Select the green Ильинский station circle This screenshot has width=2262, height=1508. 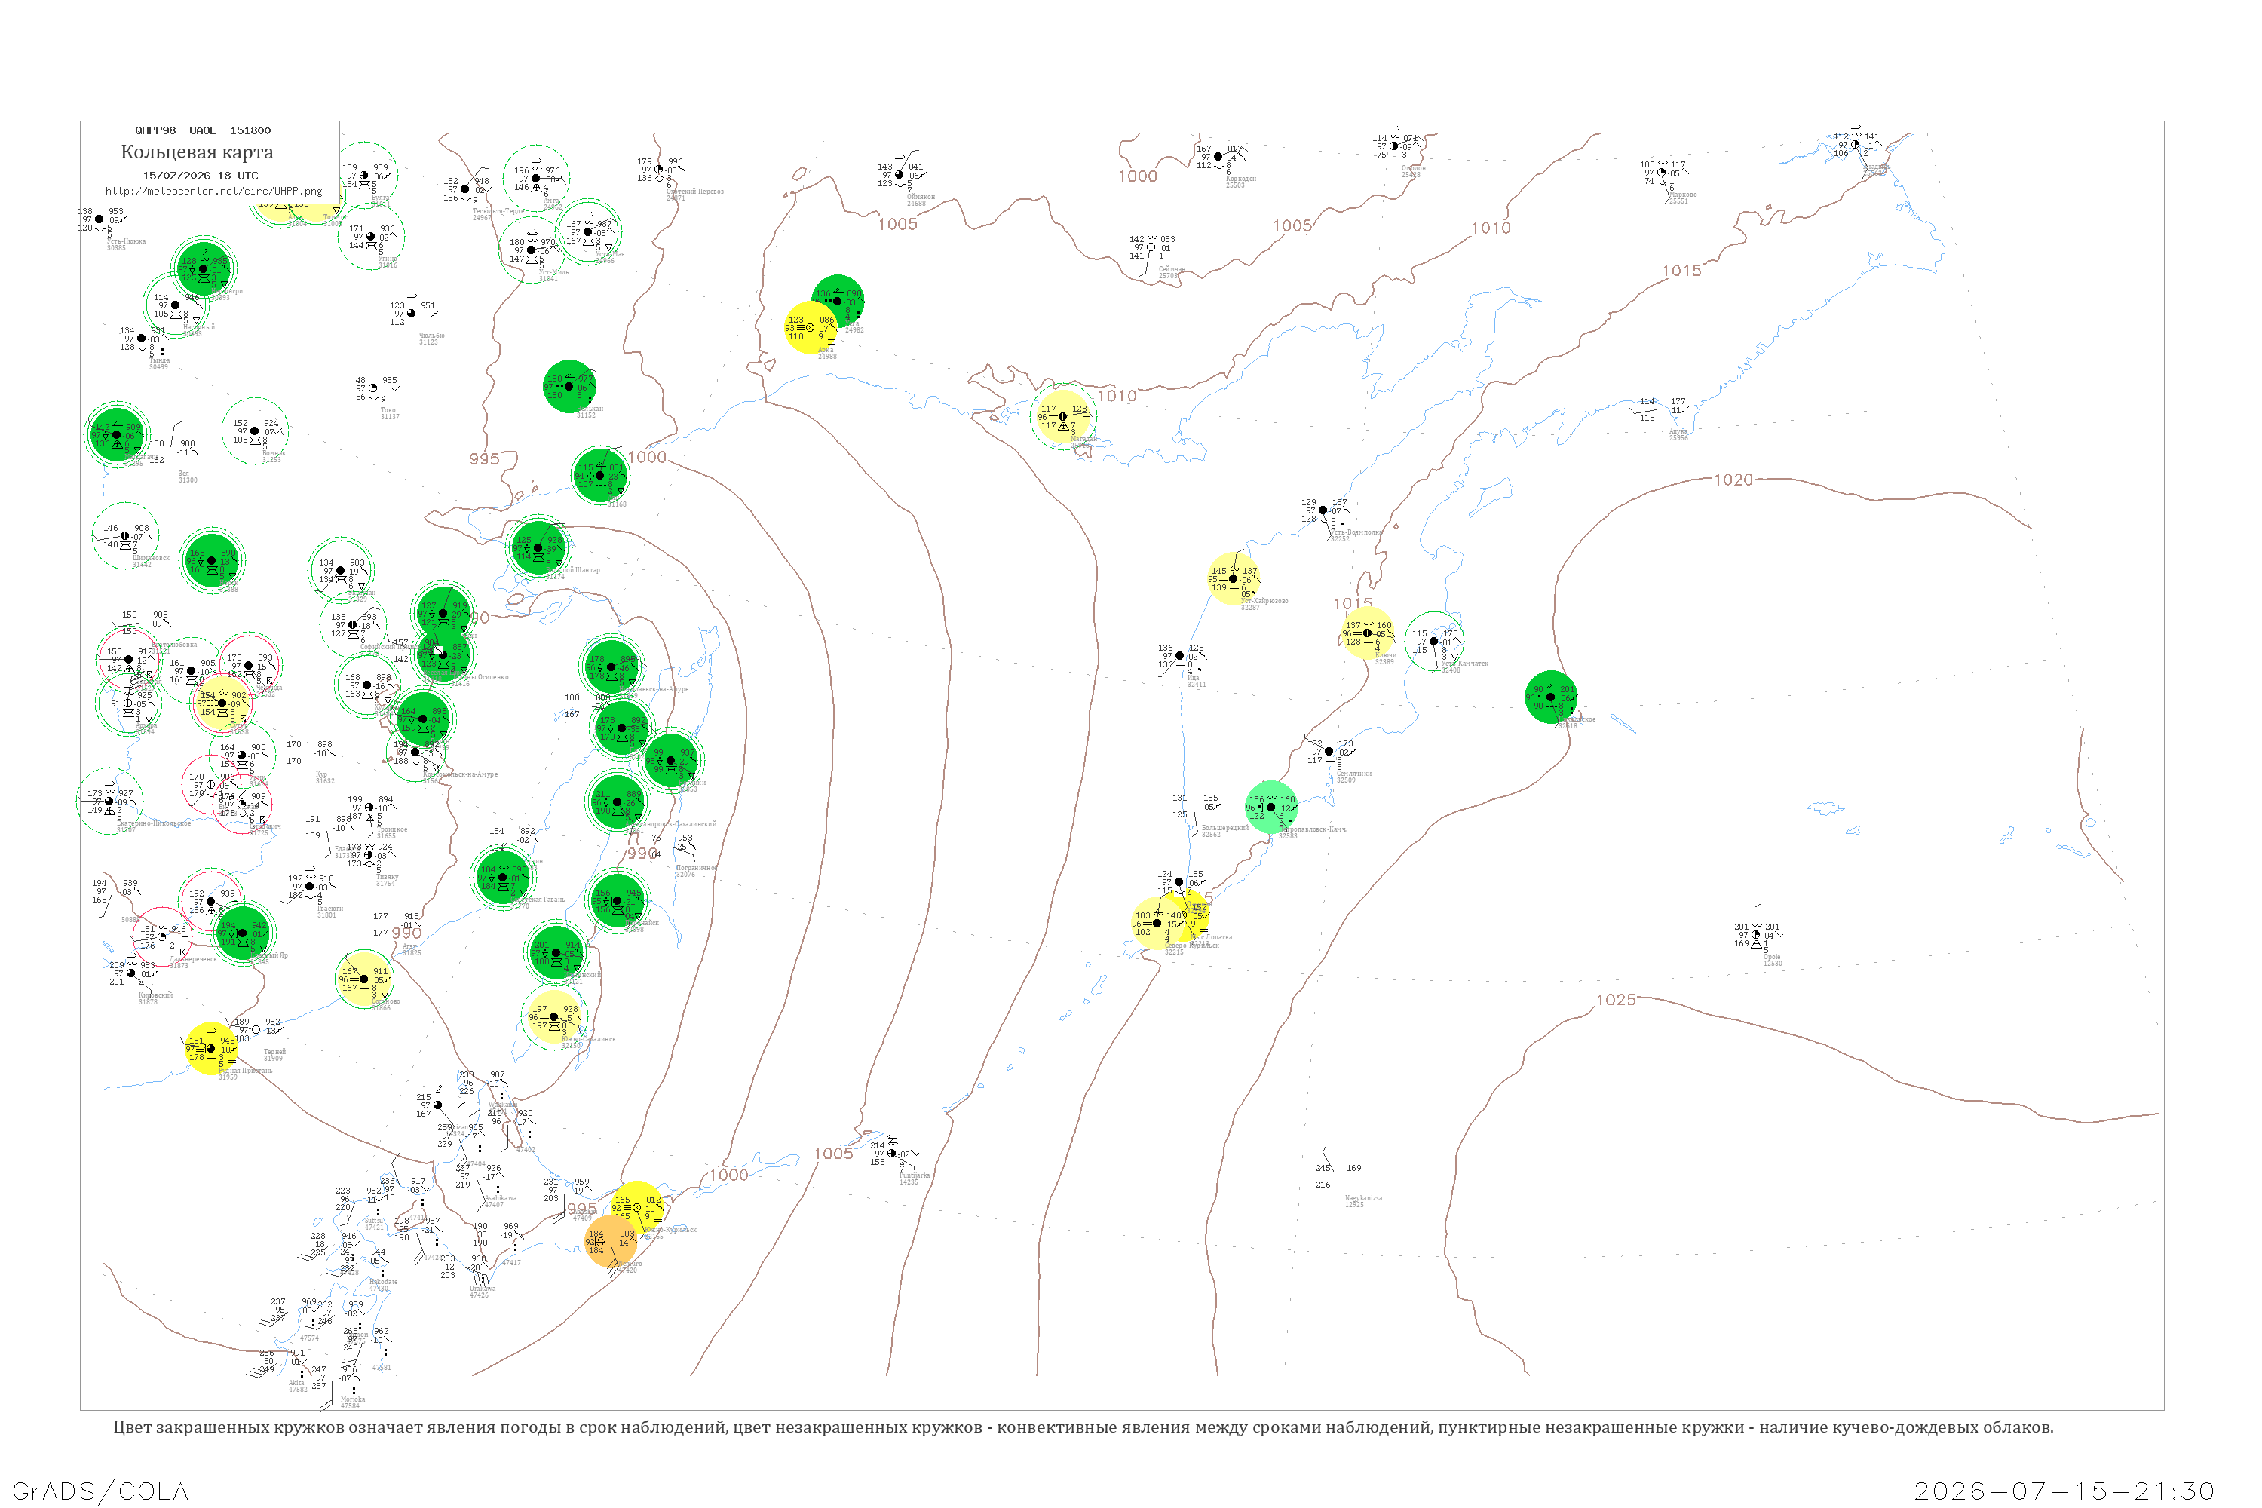(556, 953)
